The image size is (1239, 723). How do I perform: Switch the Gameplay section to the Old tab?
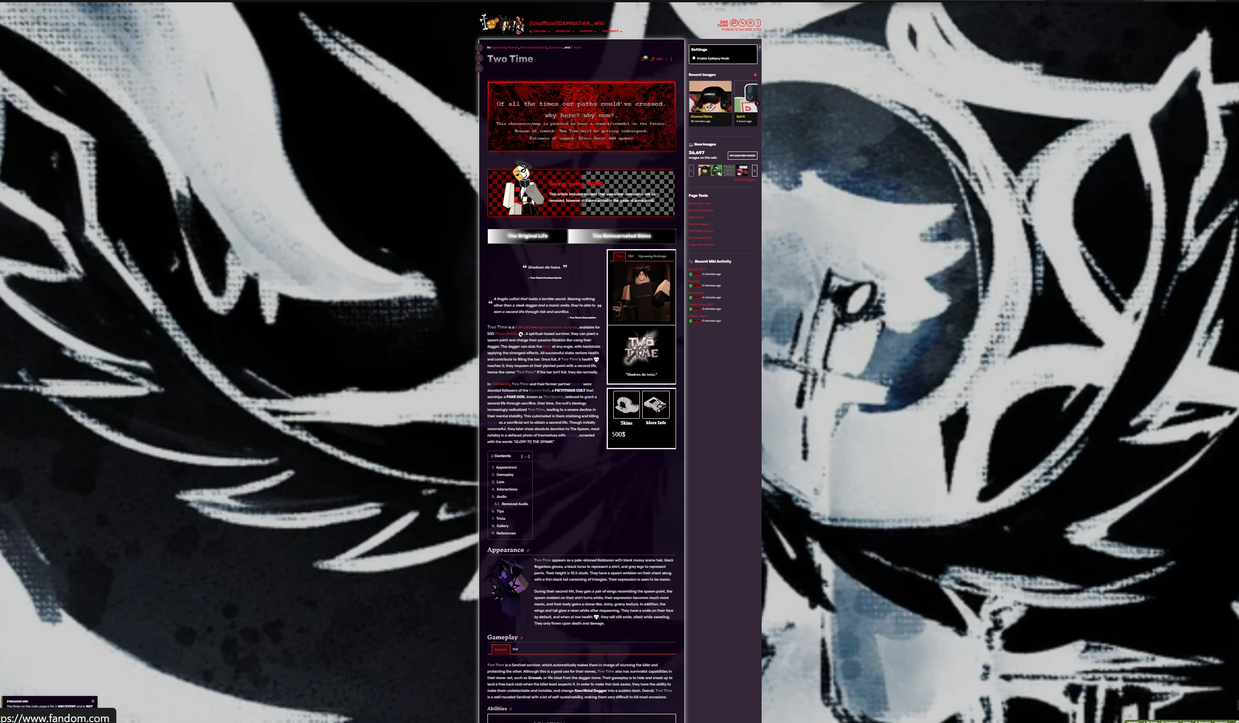[515, 649]
